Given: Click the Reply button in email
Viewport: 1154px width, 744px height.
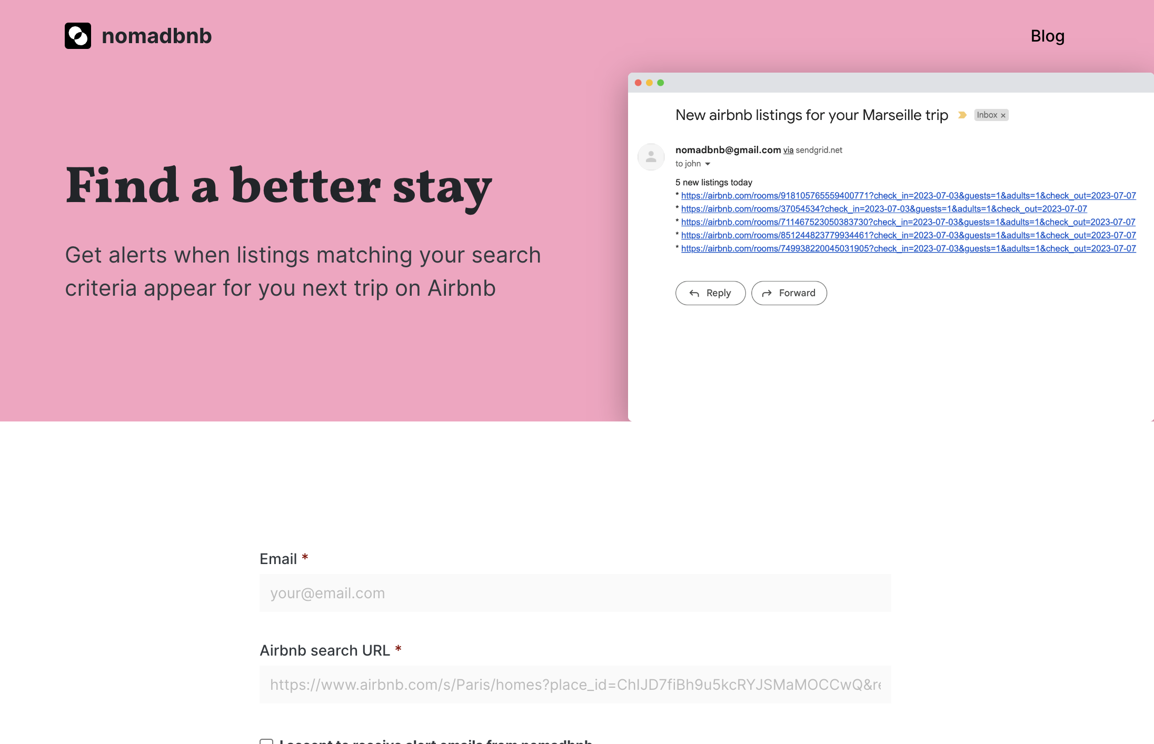Looking at the screenshot, I should 709,293.
